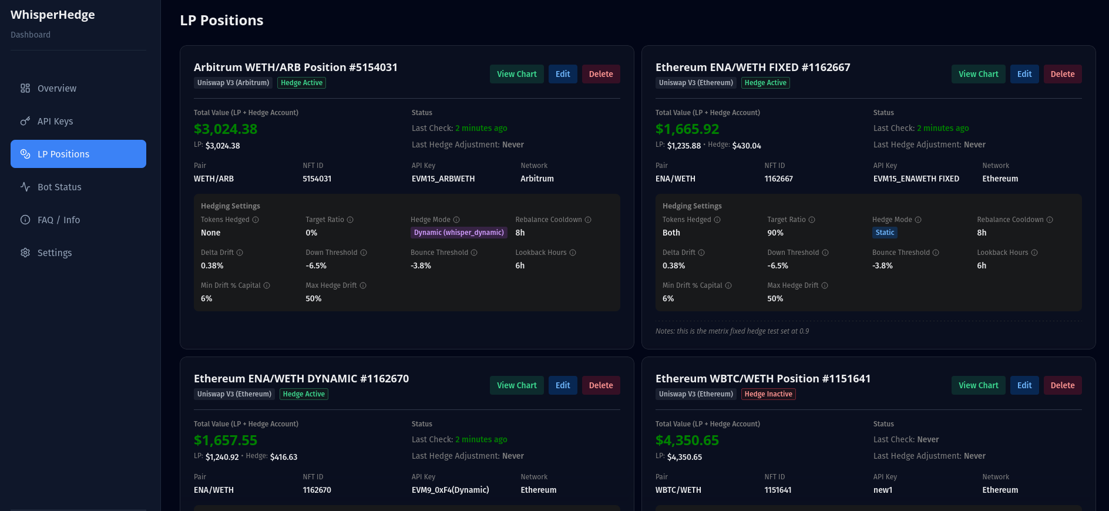Viewport: 1109px width, 511px height.
Task: Go to the API Keys section
Action: (x=78, y=121)
